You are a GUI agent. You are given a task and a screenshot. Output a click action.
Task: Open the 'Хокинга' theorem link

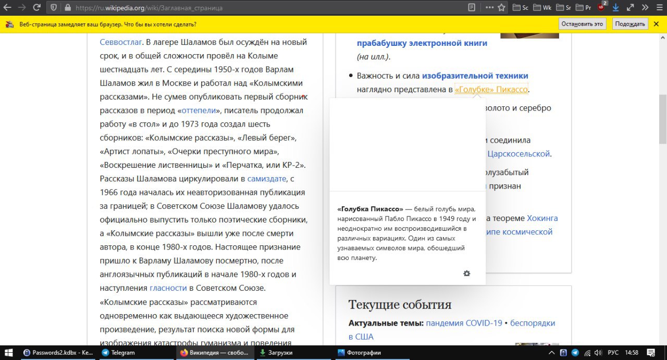542,218
